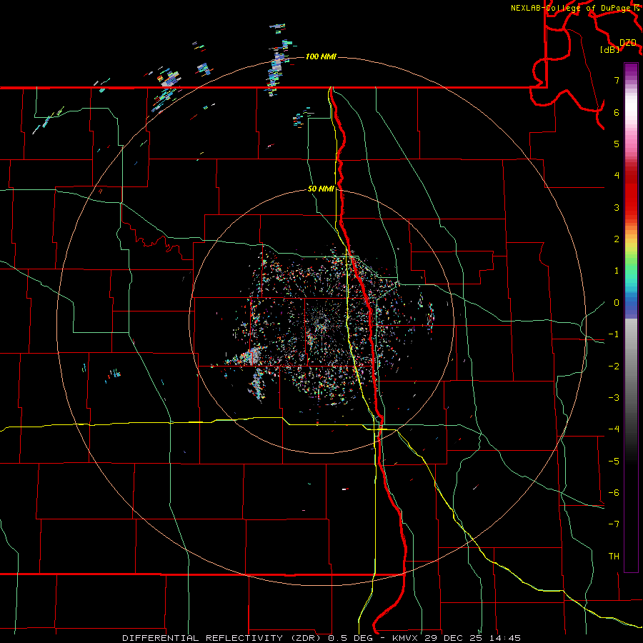The image size is (643, 643).
Task: Select the -6 value on the dB scale
Action: (x=614, y=493)
